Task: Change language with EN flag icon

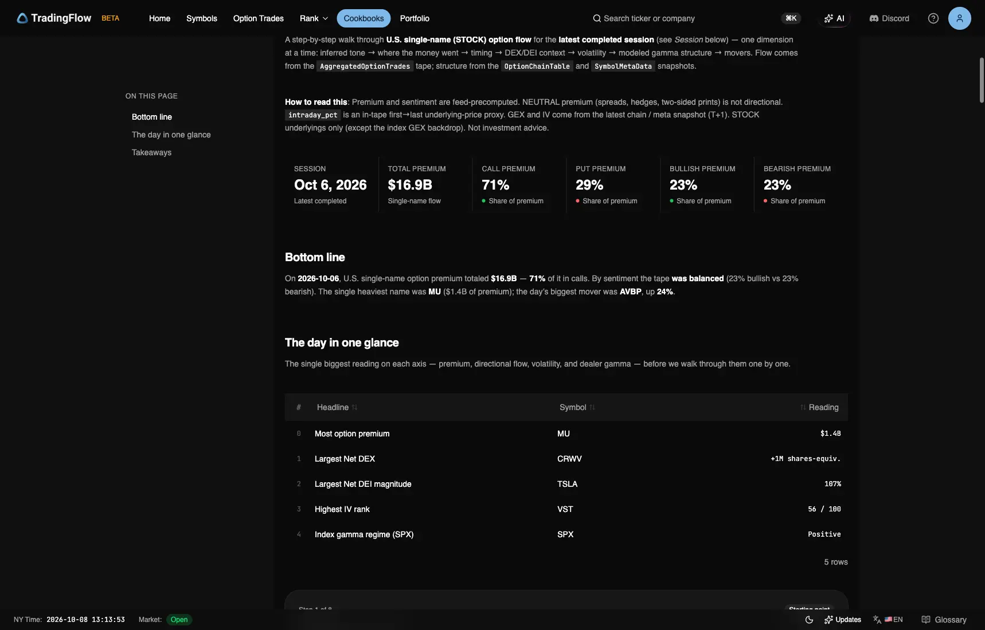Action: click(x=888, y=620)
